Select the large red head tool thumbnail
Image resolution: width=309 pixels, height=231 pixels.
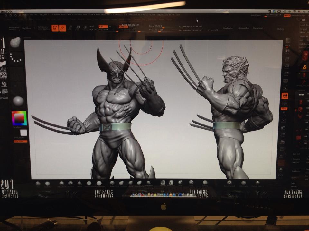[x=305, y=56]
